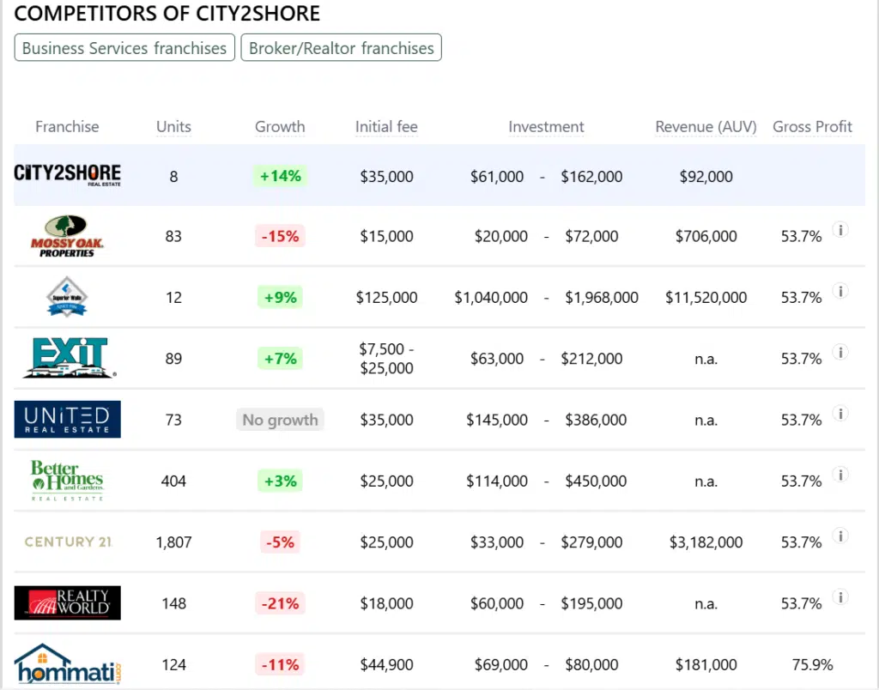This screenshot has width=879, height=690.
Task: Click info icon in Realty World row
Action: coord(841,597)
